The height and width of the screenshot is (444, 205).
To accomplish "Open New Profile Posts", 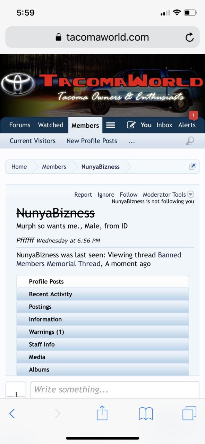I will (92, 141).
